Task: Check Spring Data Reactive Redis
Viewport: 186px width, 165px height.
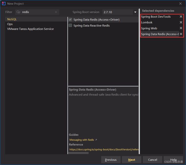Action: coord(70,25)
